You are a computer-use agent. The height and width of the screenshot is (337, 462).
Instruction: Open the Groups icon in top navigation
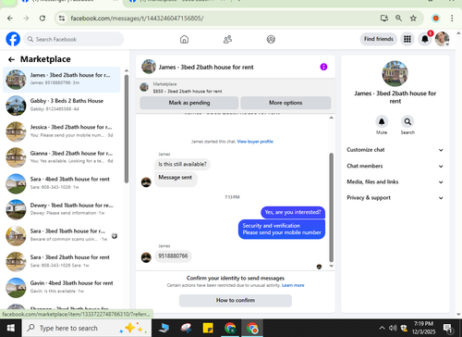tap(271, 40)
